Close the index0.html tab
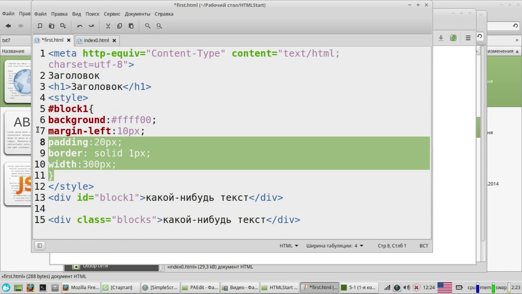Viewport: 522px width, 294px height. tap(114, 40)
